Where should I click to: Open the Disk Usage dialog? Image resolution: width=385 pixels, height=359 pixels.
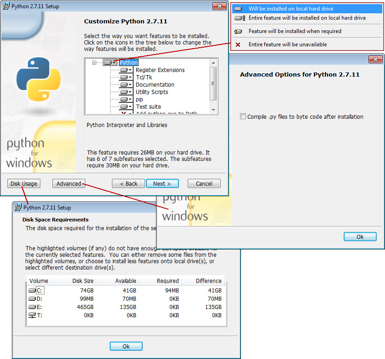24,183
